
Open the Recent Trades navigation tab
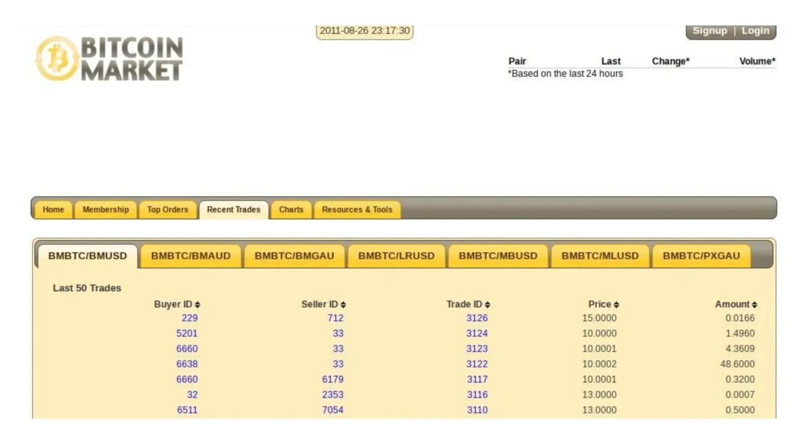[x=233, y=209]
